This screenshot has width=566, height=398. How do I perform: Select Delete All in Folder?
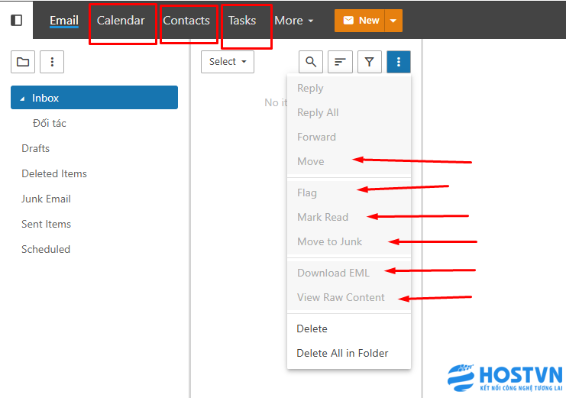(x=342, y=353)
